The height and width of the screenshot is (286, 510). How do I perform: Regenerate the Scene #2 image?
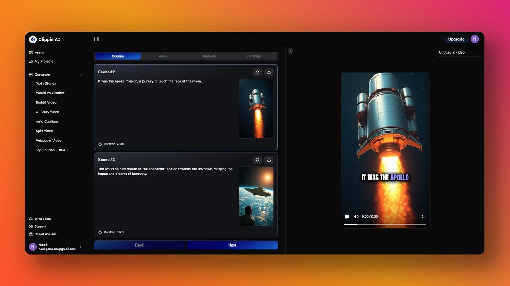(257, 72)
